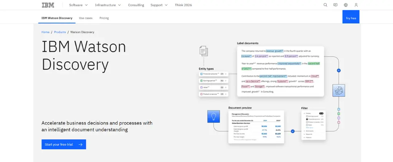Switch to the Use cases tab

click(86, 18)
